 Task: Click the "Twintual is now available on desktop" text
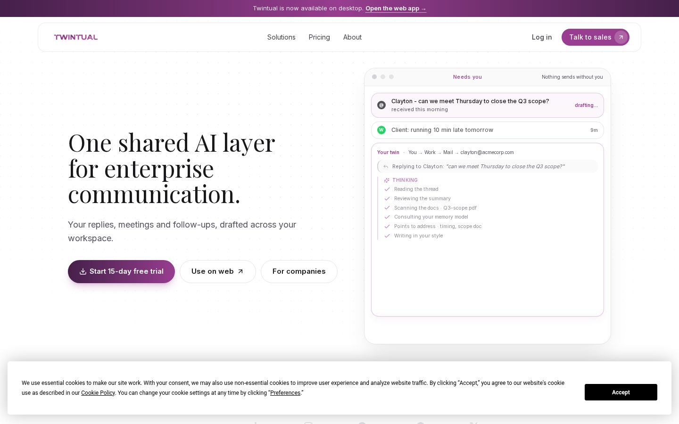click(308, 8)
